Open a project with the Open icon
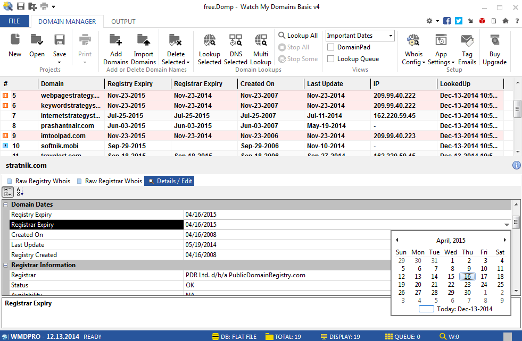Image resolution: width=522 pixels, height=341 pixels. 37,39
